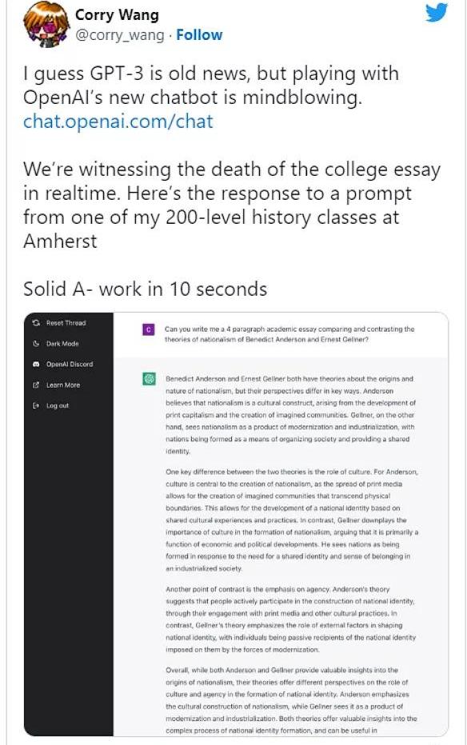Click the Reset Thread refresh icon
The height and width of the screenshot is (745, 467).
36,323
